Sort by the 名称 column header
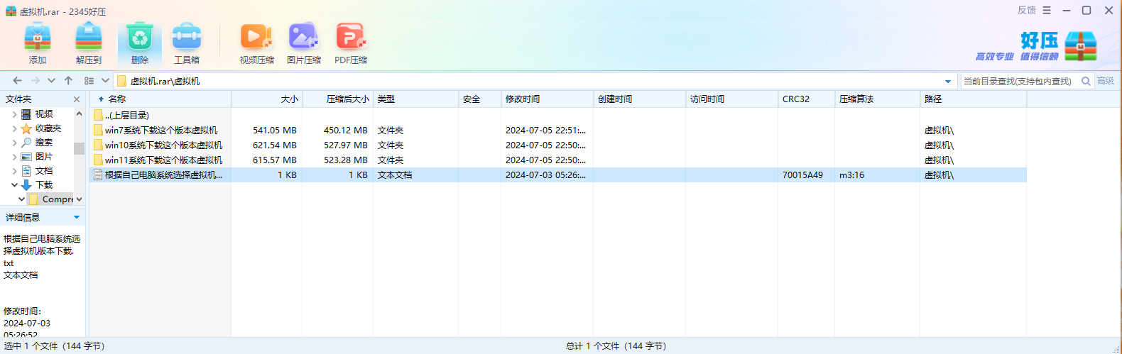Viewport: 1122px width, 354px height. pos(160,99)
